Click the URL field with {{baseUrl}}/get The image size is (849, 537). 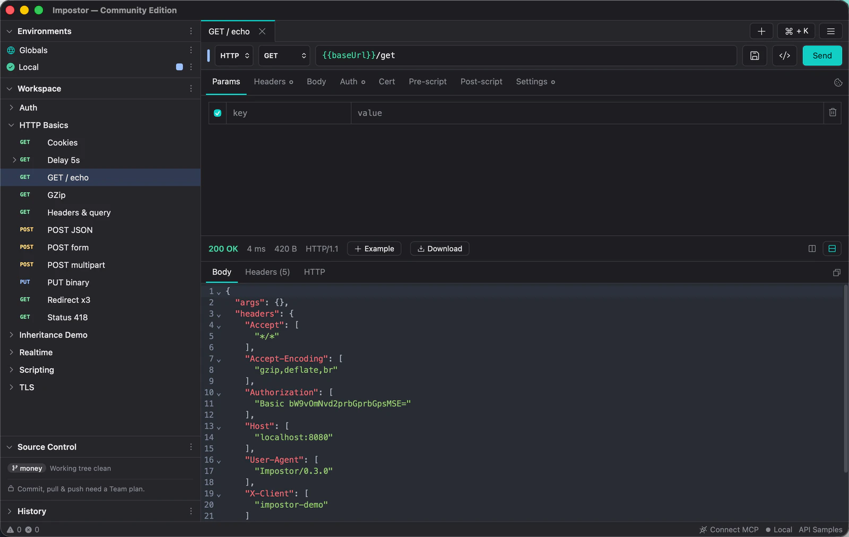coord(526,56)
